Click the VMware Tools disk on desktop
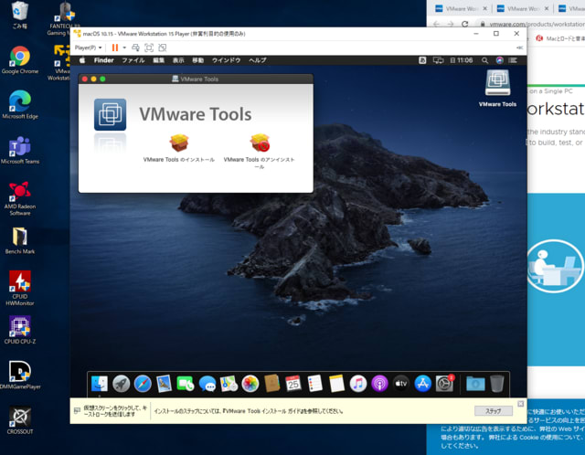Image resolution: width=585 pixels, height=455 pixels. point(497,84)
